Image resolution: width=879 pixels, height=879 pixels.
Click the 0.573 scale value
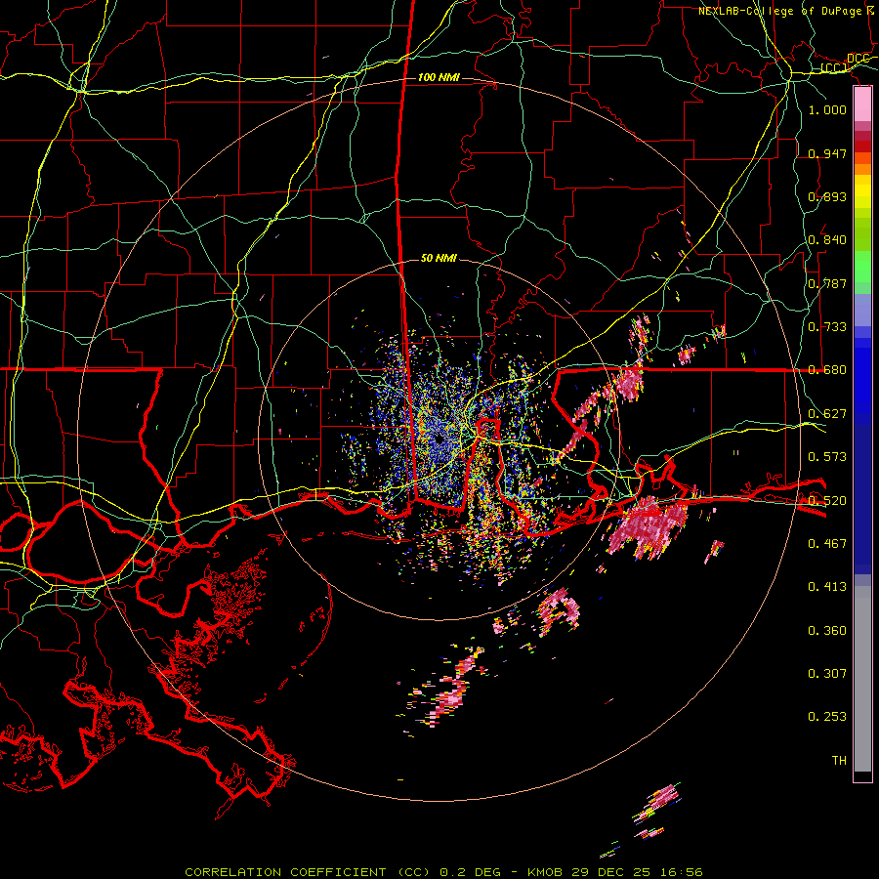click(827, 457)
